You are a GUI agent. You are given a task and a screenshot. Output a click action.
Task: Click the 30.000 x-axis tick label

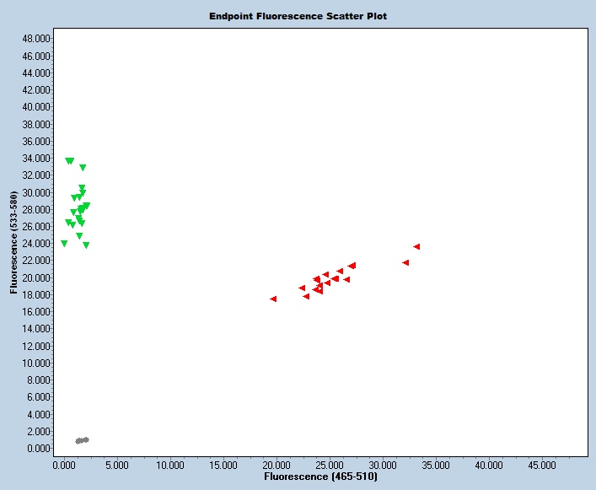click(x=382, y=465)
